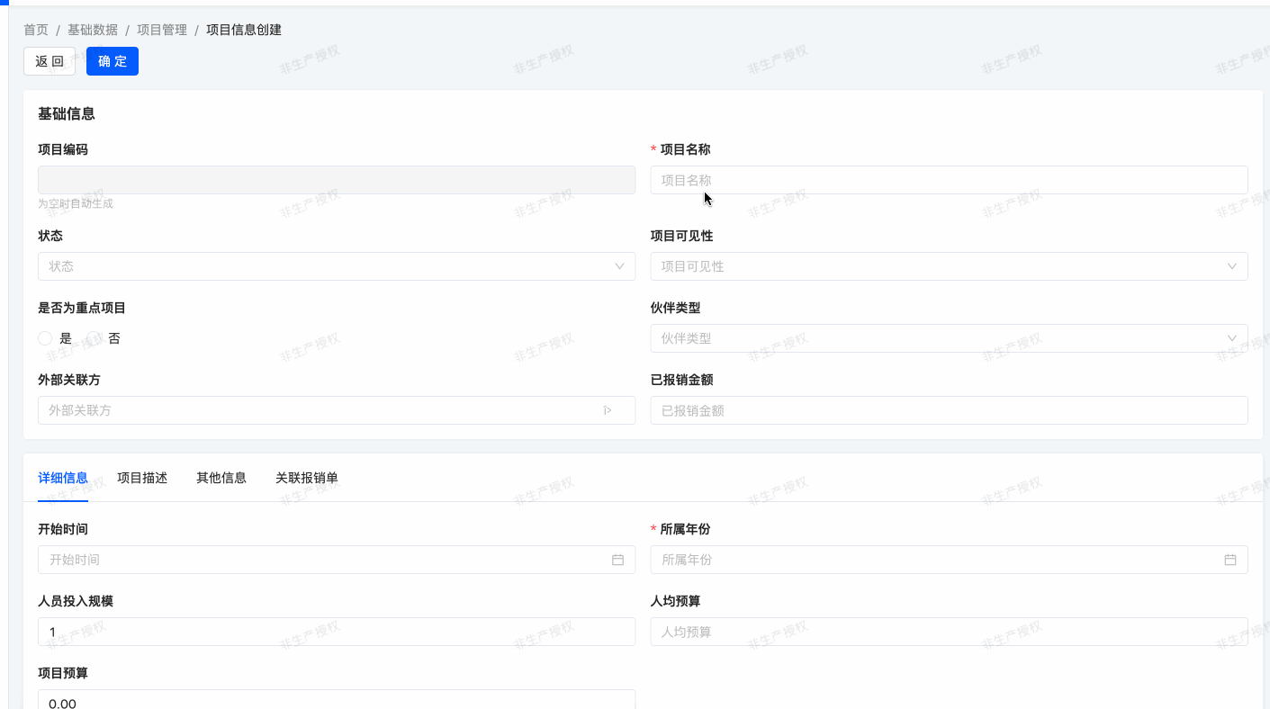This screenshot has width=1270, height=709.
Task: Open the 其他信息 tab
Action: point(221,478)
